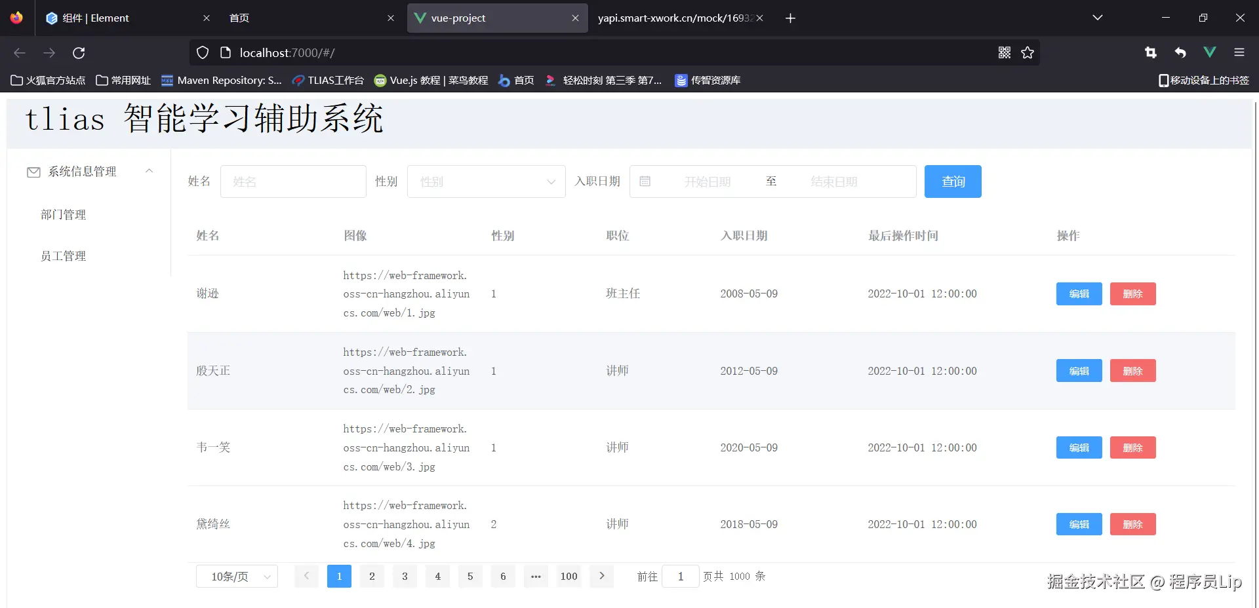Open the Firefox hamburger menu
The width and height of the screenshot is (1259, 608).
click(x=1239, y=52)
